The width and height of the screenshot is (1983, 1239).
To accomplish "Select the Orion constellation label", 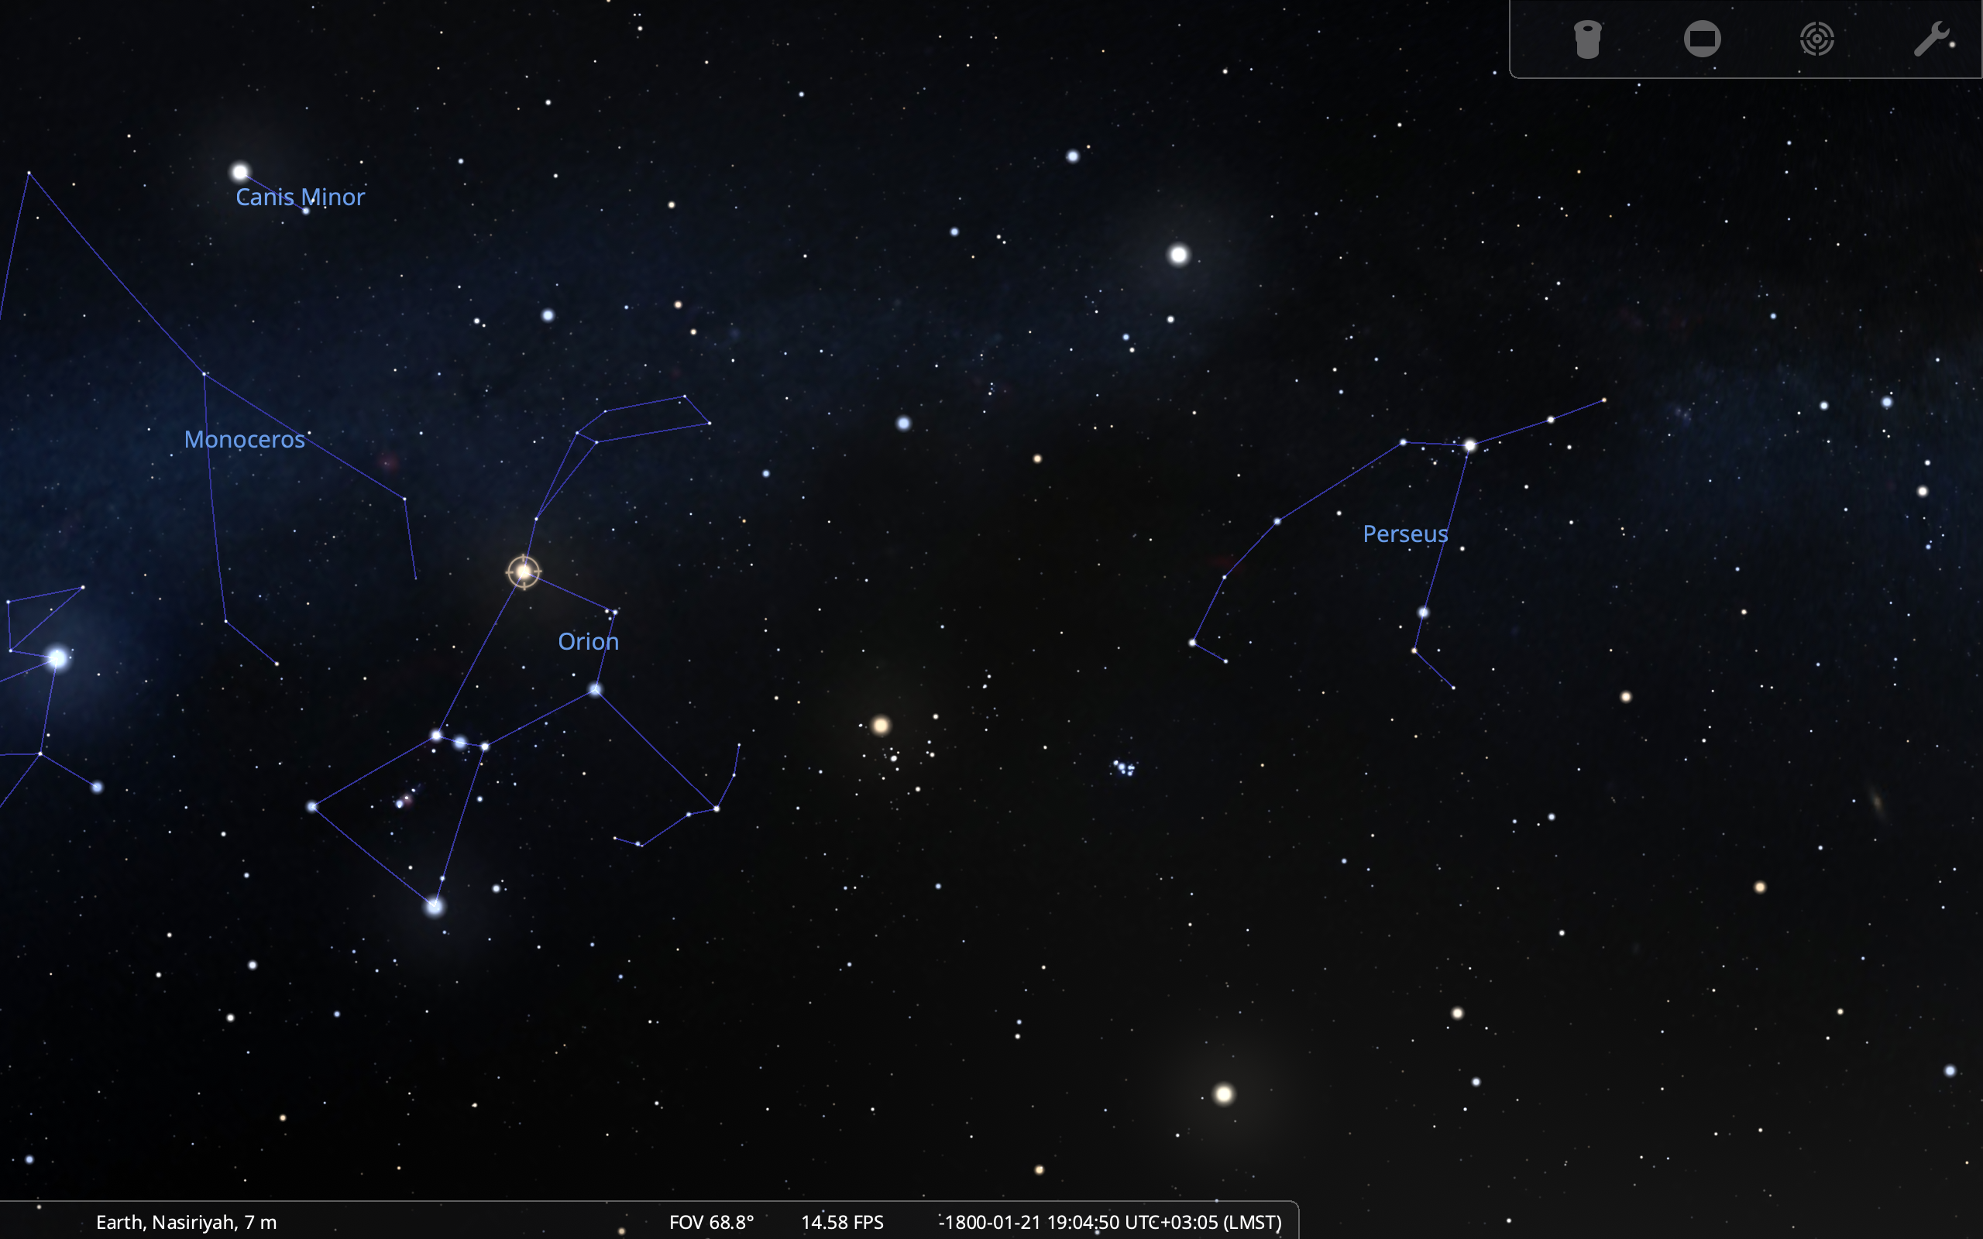I will pyautogui.click(x=587, y=642).
